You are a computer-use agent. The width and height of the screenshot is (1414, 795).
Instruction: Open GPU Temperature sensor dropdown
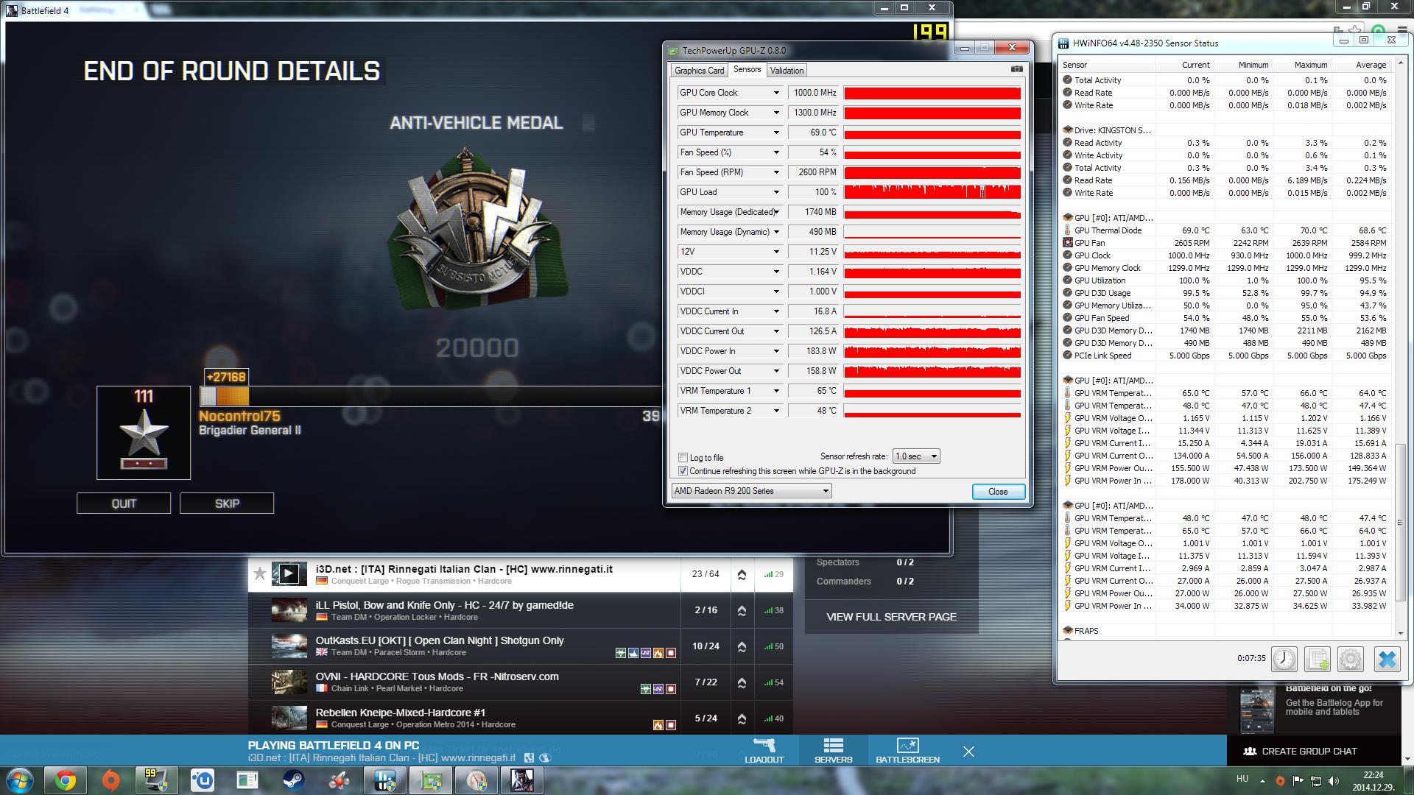coord(776,132)
